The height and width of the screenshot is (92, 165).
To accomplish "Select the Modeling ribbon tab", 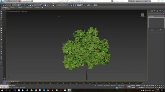I will (5, 7).
